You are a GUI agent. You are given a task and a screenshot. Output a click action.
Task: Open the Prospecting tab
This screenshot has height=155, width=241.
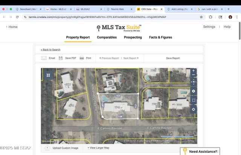(x=133, y=37)
